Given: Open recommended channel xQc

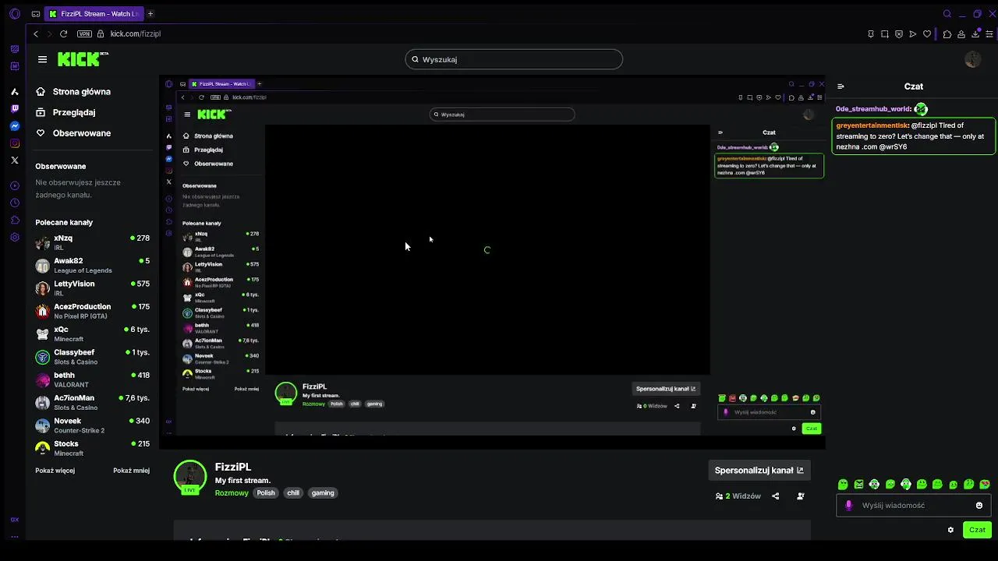Looking at the screenshot, I should [92, 333].
